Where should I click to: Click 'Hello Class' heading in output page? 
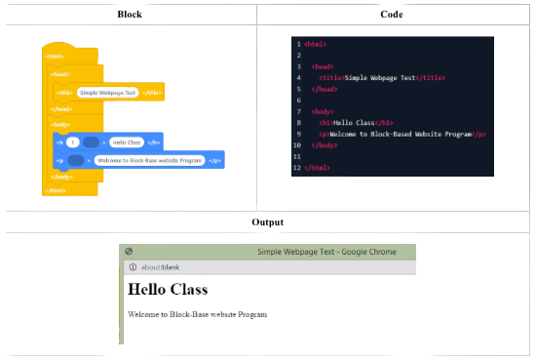point(168,290)
